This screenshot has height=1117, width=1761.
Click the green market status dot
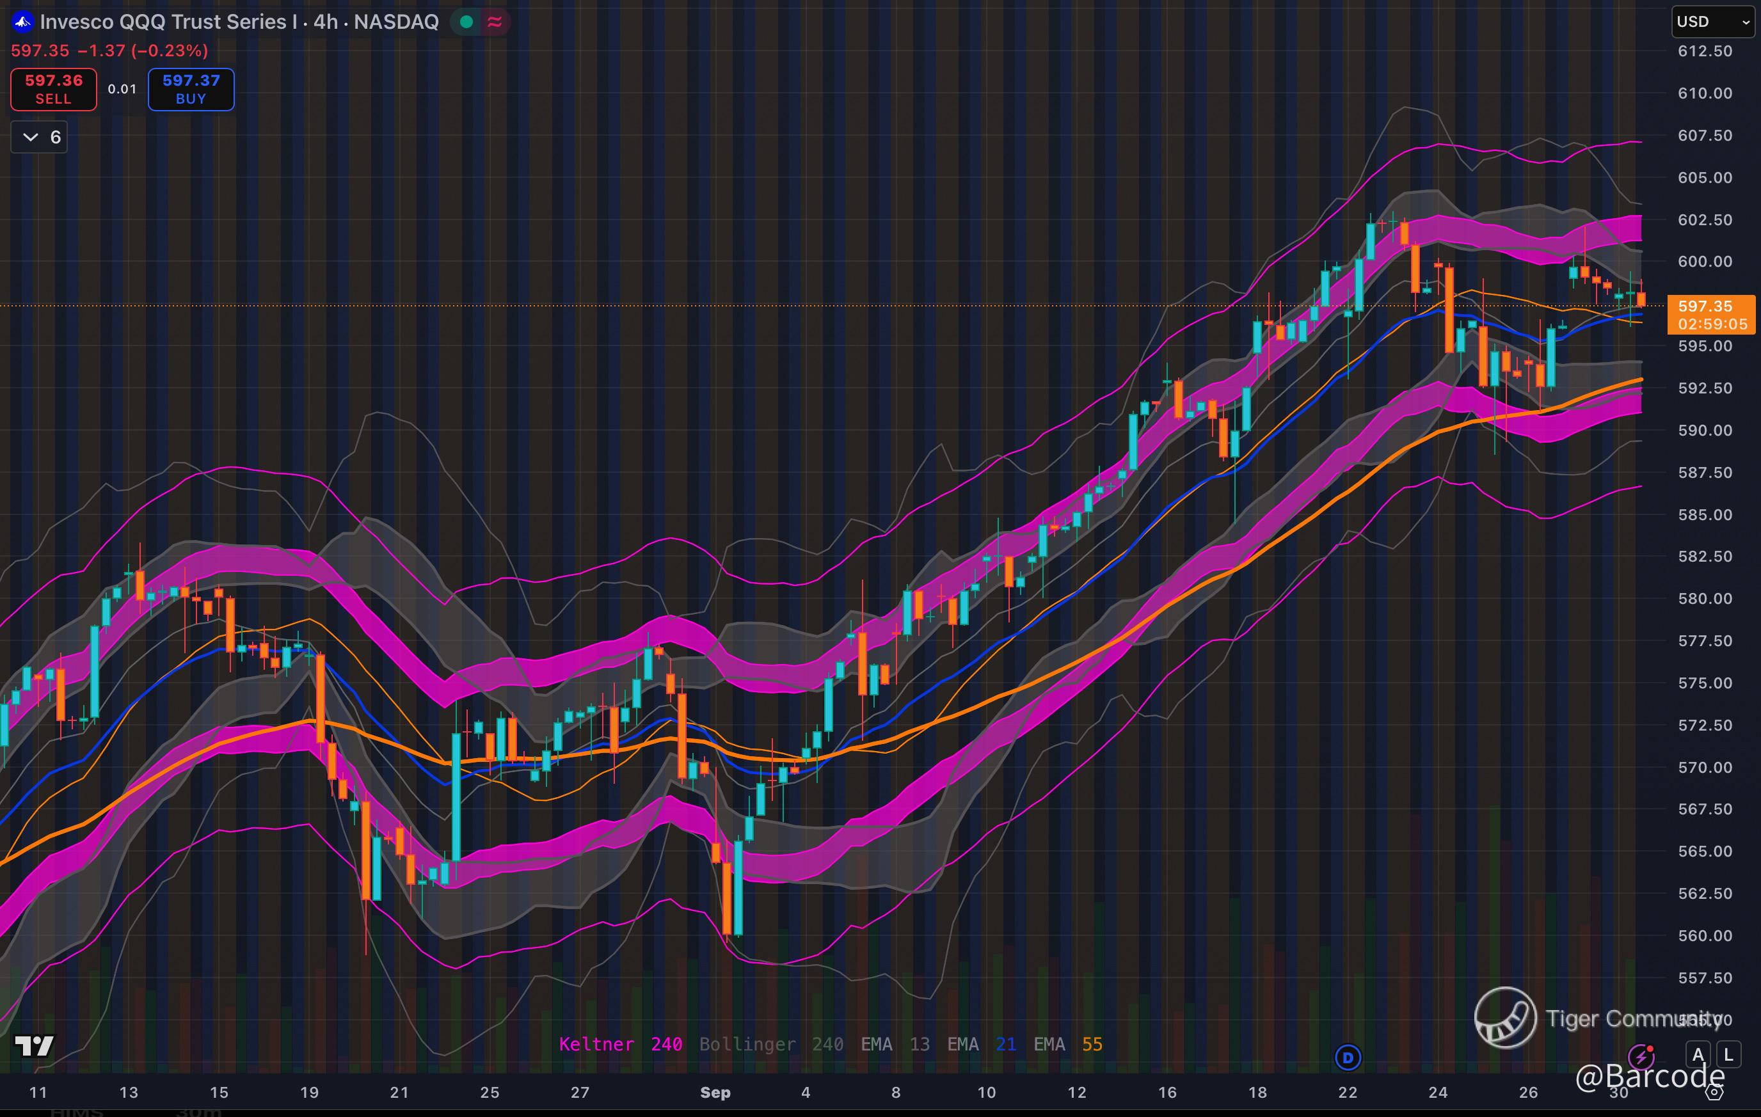(466, 22)
